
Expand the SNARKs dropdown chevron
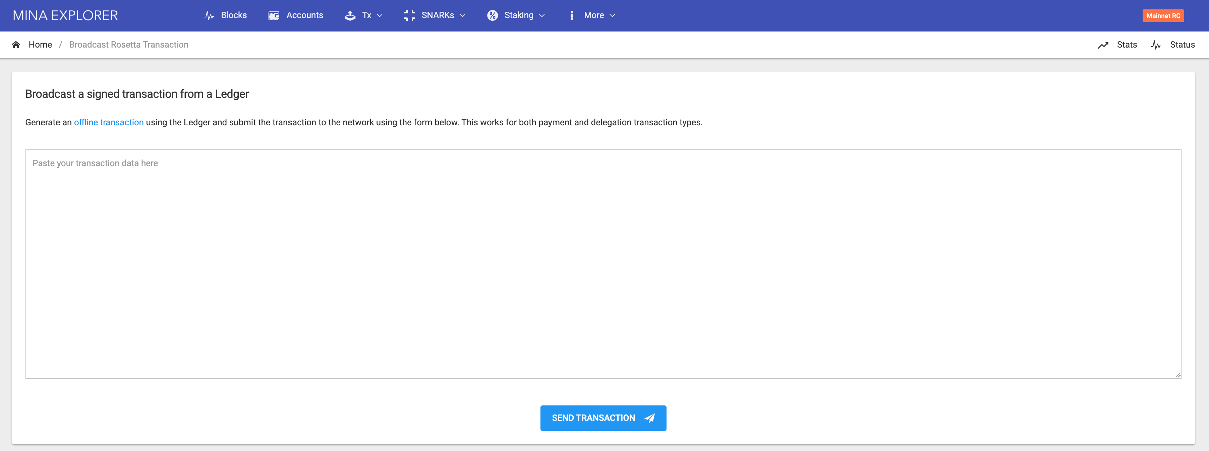(462, 15)
